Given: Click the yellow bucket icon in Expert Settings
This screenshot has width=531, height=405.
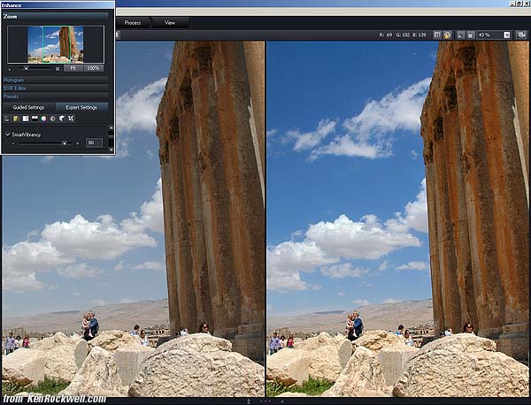Looking at the screenshot, I should (16, 118).
